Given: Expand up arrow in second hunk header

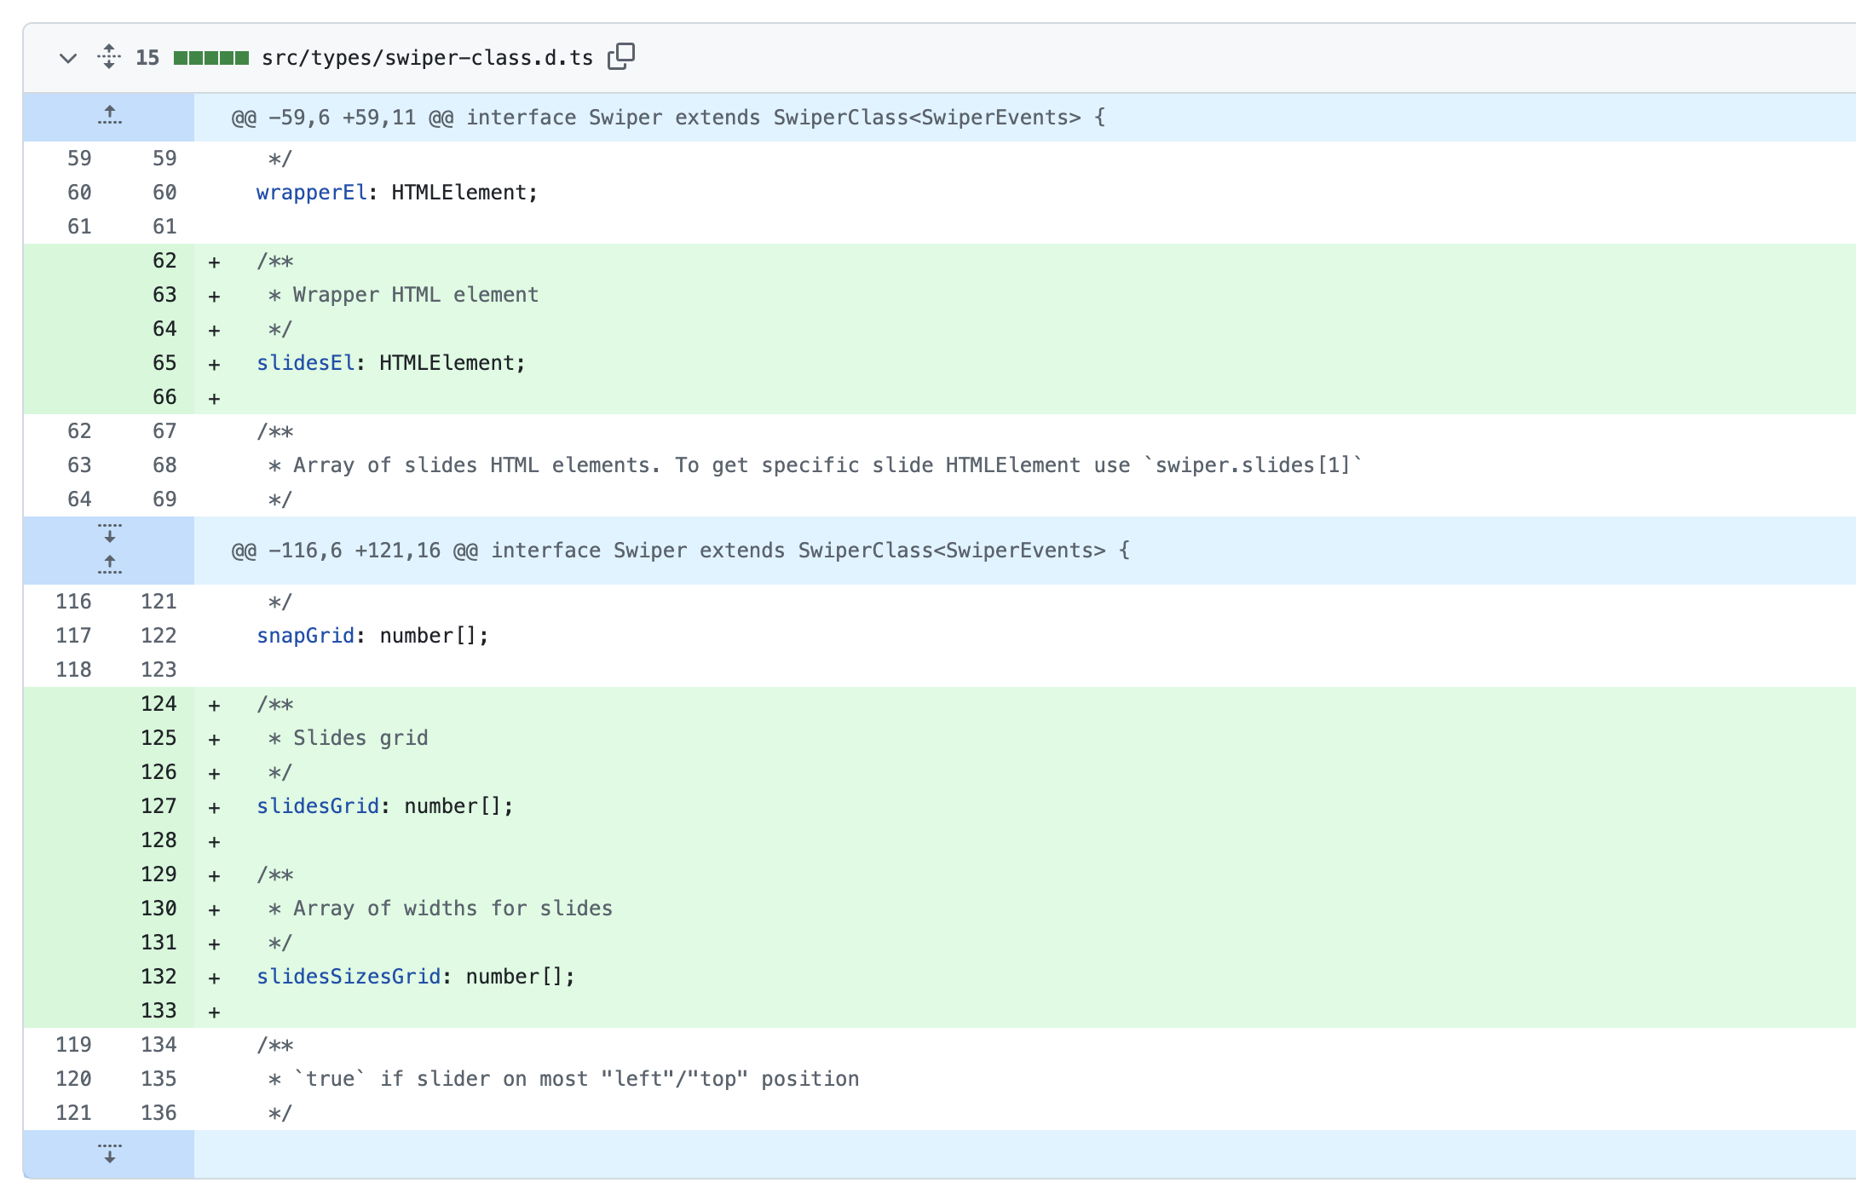Looking at the screenshot, I should click(109, 564).
